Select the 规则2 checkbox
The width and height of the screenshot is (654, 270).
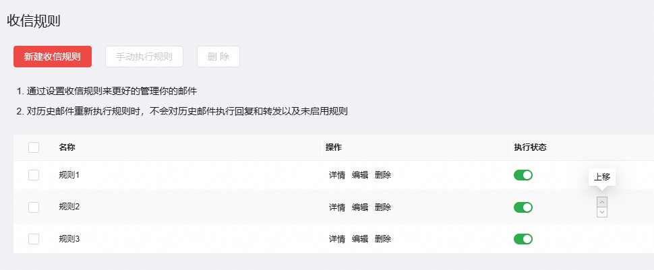point(34,207)
